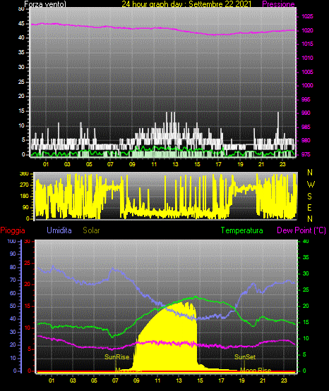Click the 13 hour tick on wind graph

pos(176,164)
